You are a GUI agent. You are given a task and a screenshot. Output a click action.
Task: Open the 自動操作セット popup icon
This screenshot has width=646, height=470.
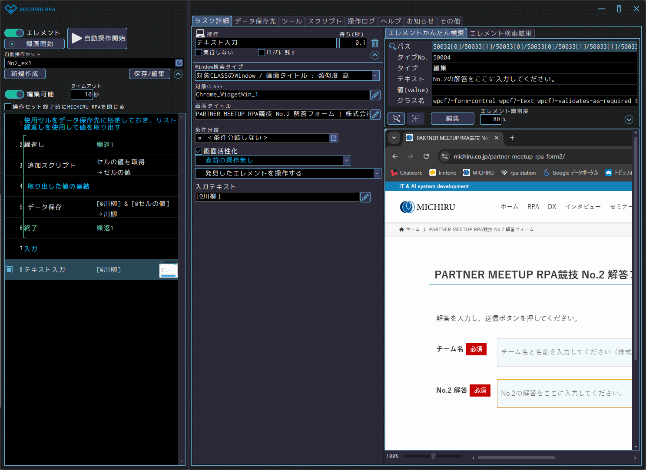click(x=179, y=63)
